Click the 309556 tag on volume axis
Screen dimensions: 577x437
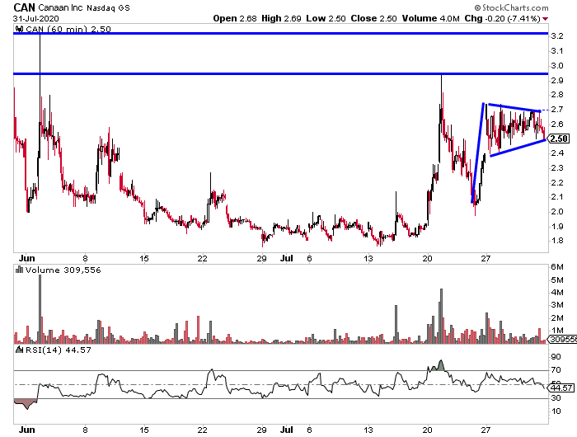pyautogui.click(x=562, y=339)
